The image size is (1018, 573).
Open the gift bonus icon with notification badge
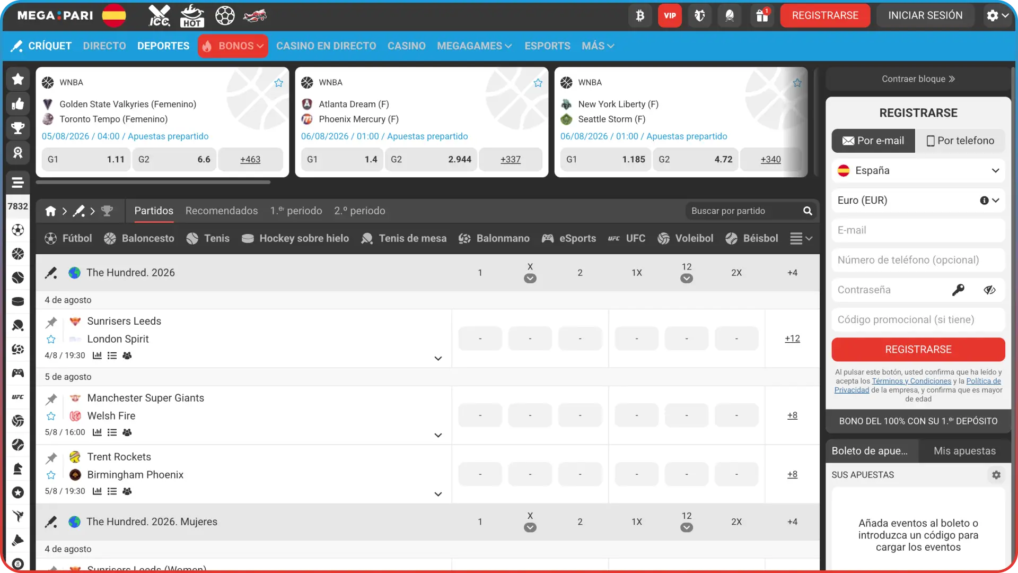pos(762,15)
